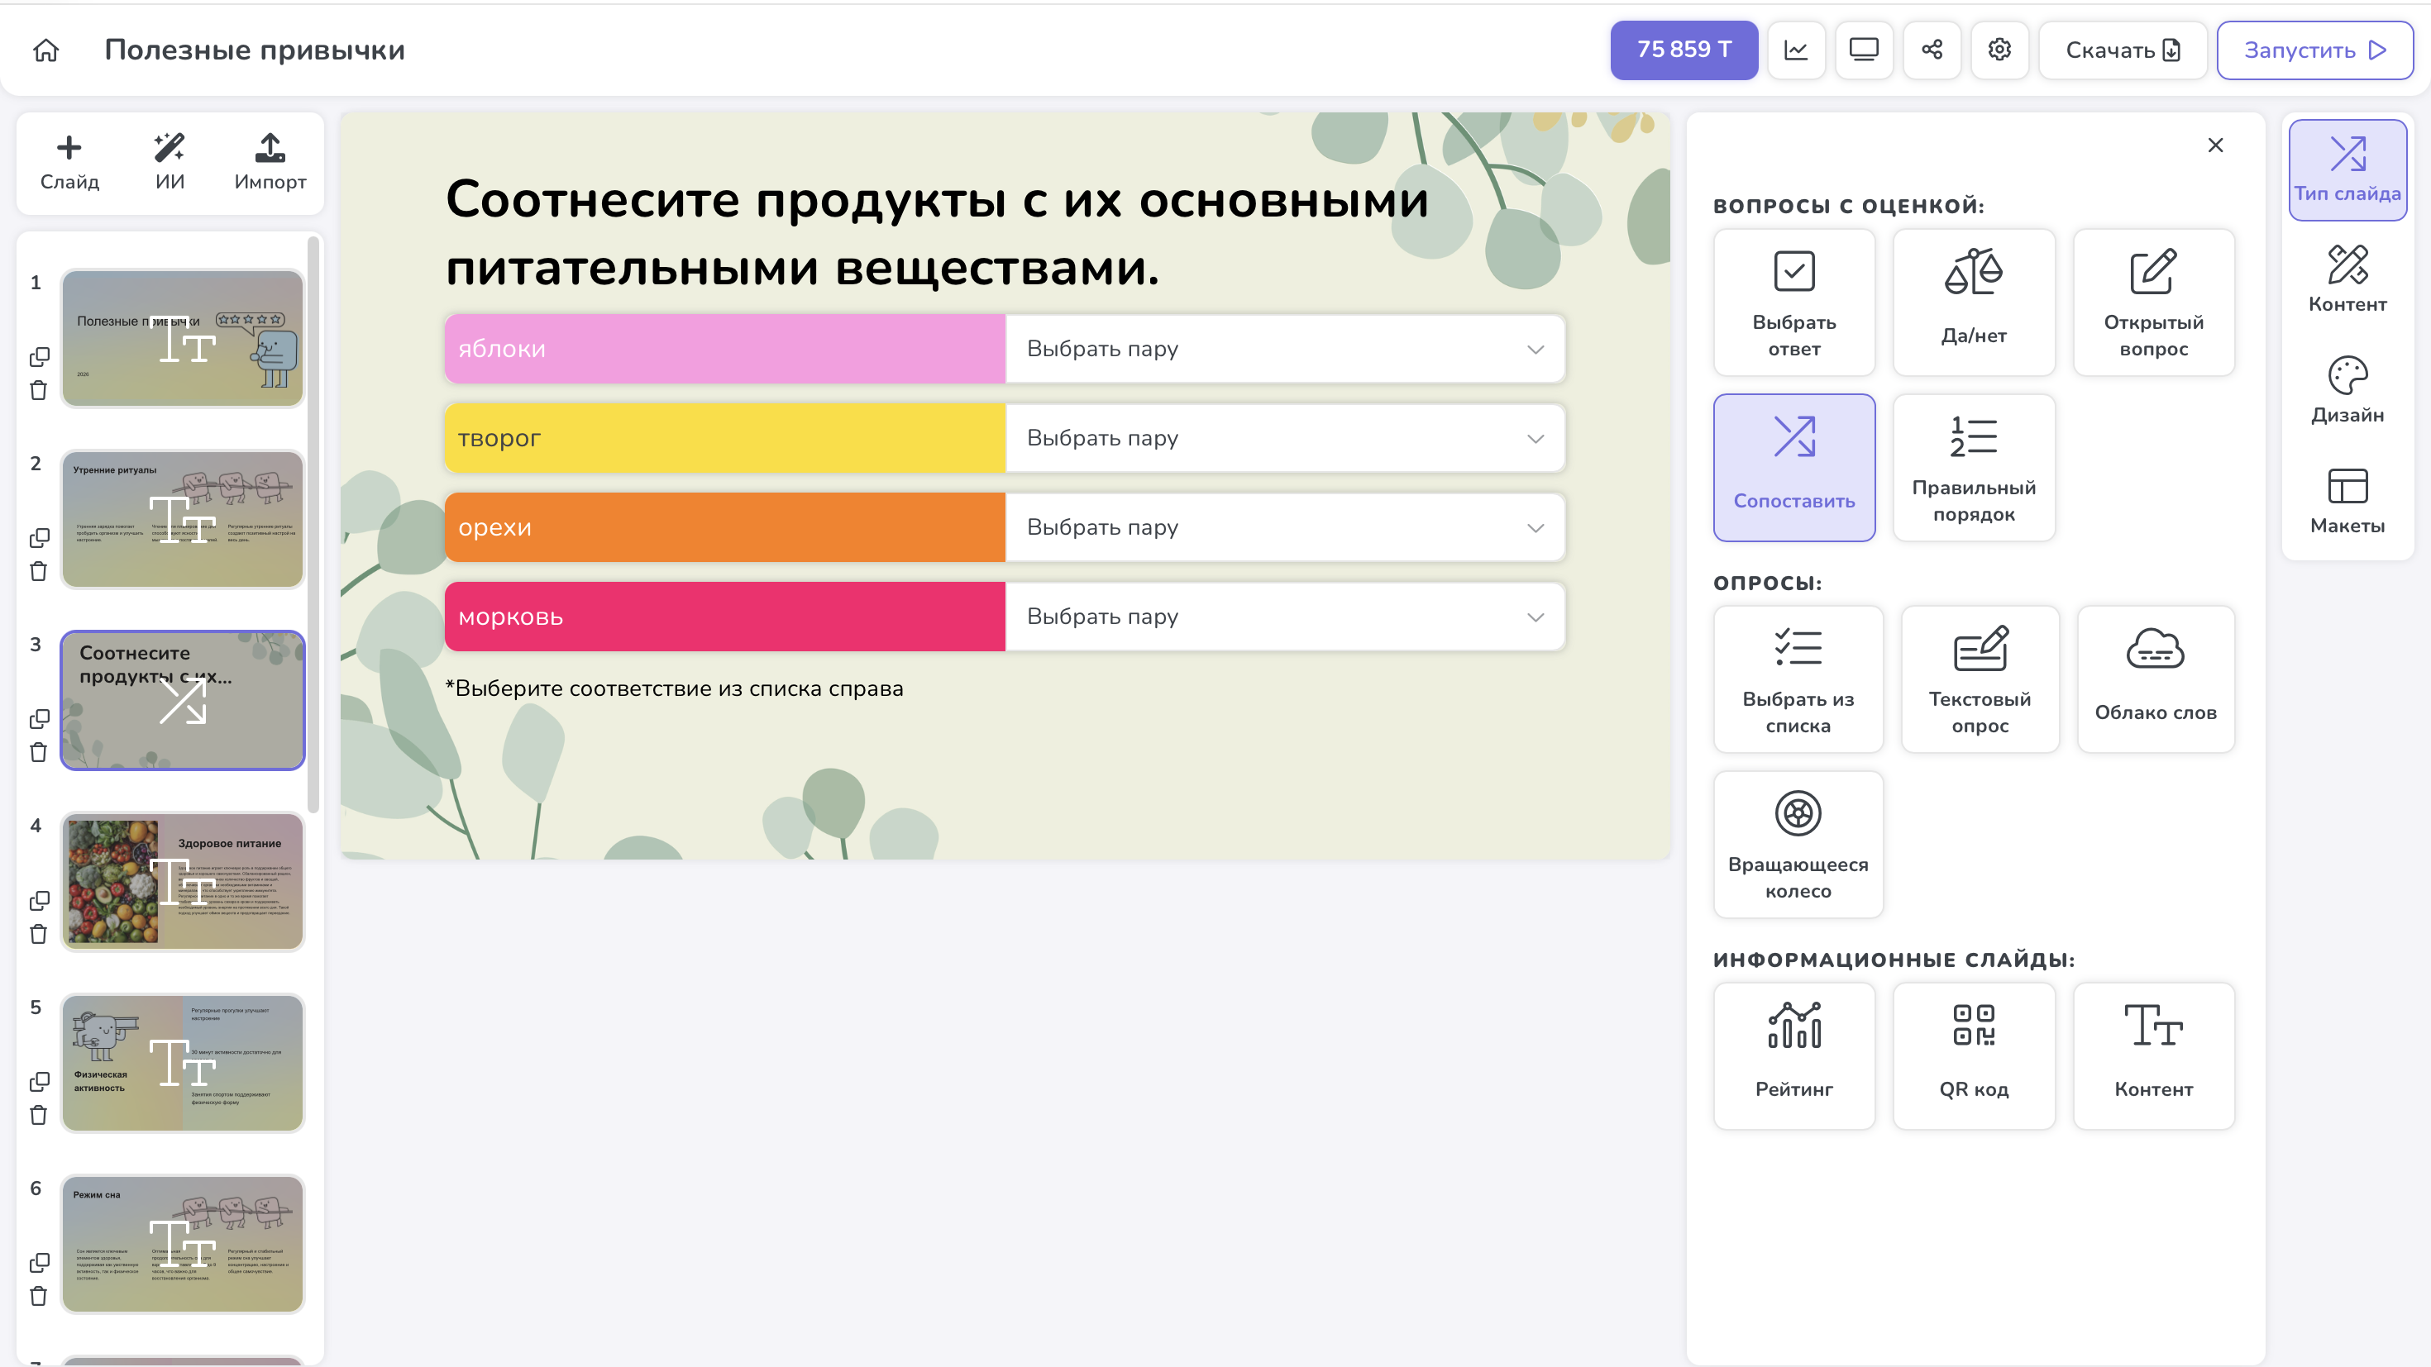Duplicate slide 3 using copy icon

pyautogui.click(x=39, y=719)
